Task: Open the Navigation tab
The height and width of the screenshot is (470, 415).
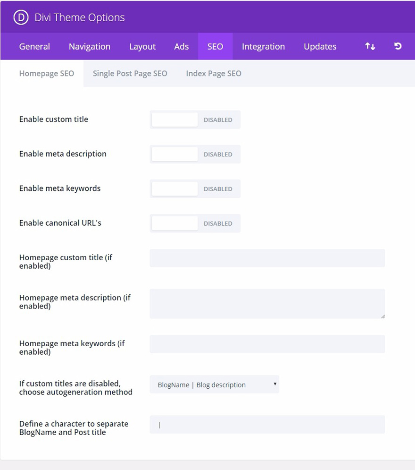Action: point(89,46)
